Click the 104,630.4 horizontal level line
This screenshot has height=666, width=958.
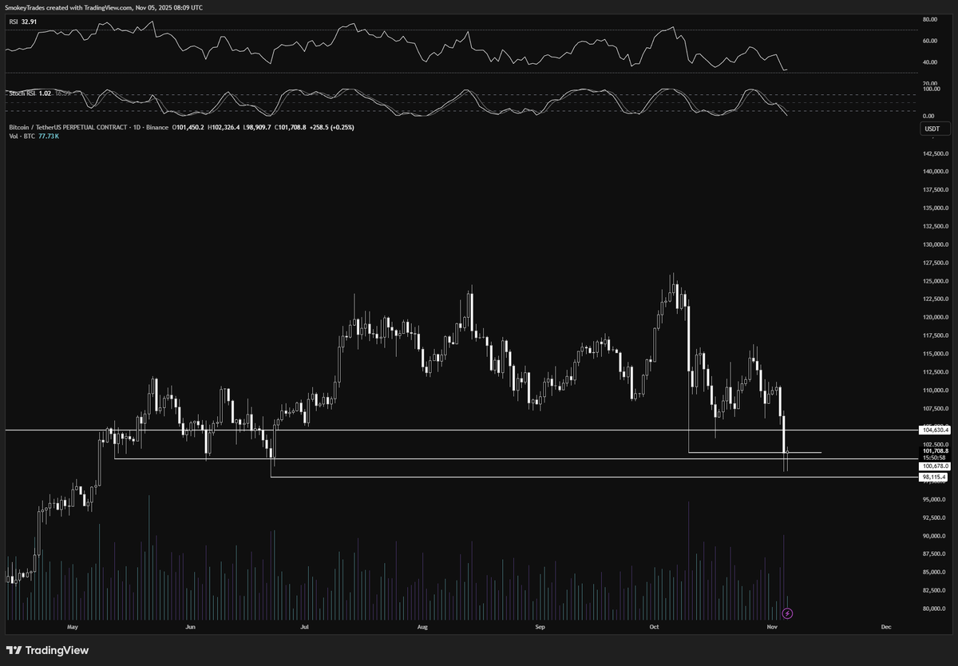coord(460,430)
